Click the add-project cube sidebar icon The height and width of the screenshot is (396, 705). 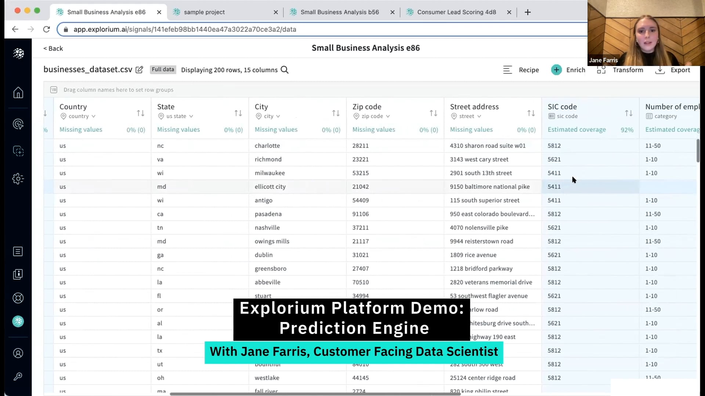18,151
